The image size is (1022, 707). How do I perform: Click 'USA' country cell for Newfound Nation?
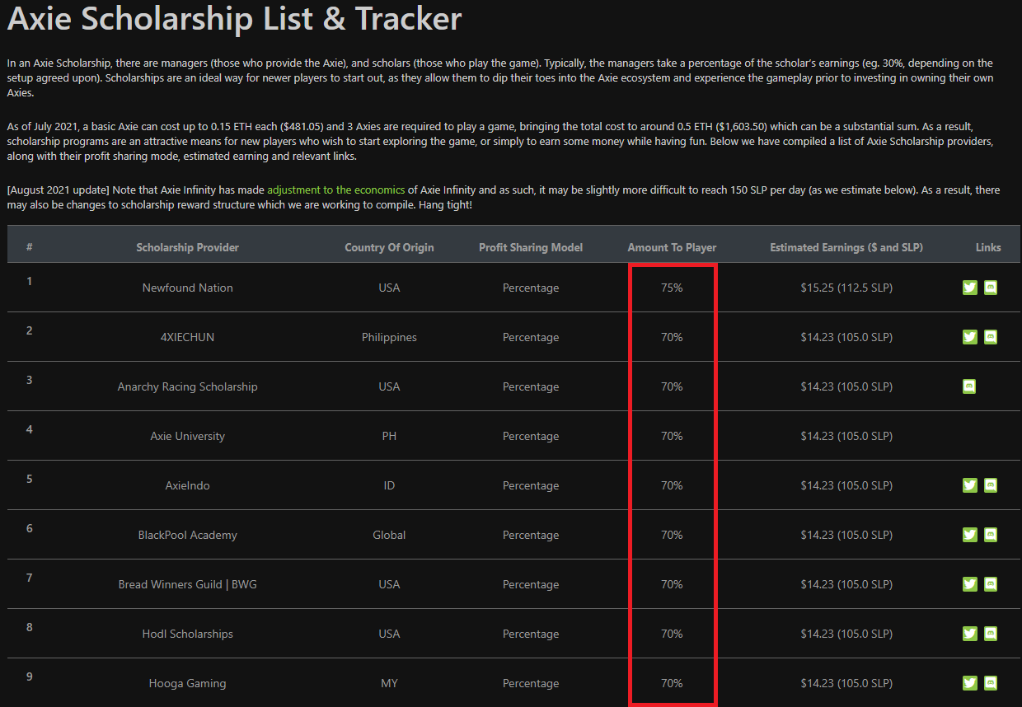[389, 288]
